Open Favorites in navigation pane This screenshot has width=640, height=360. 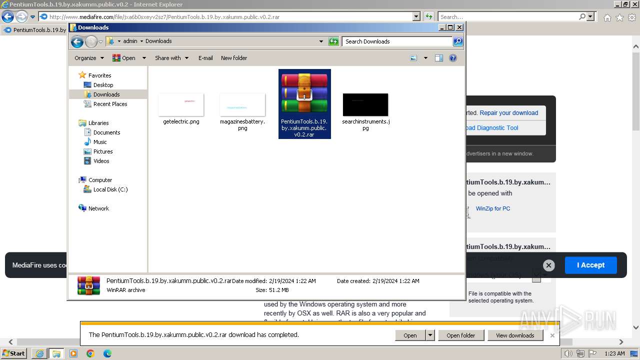coord(99,75)
